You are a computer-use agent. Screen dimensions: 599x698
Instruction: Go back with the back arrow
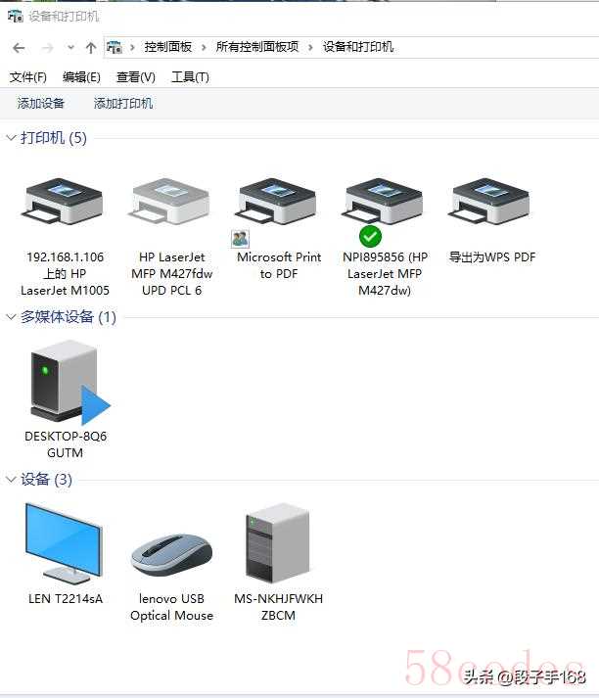pos(19,48)
